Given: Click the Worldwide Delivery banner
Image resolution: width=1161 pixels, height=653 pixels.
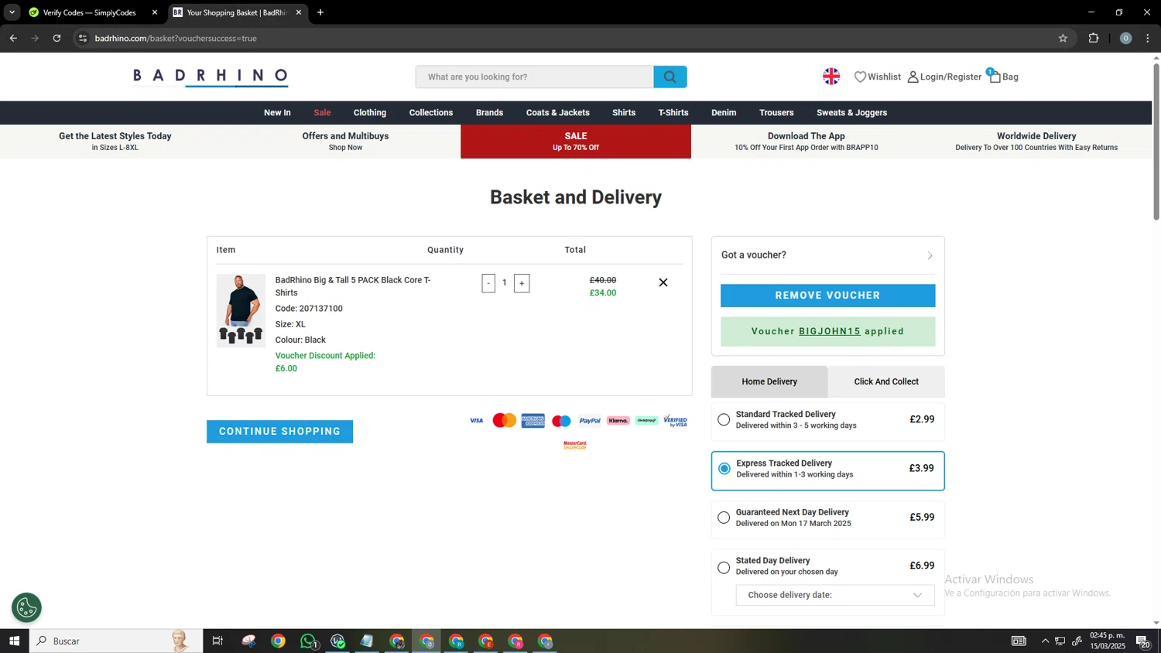Looking at the screenshot, I should click(1036, 141).
